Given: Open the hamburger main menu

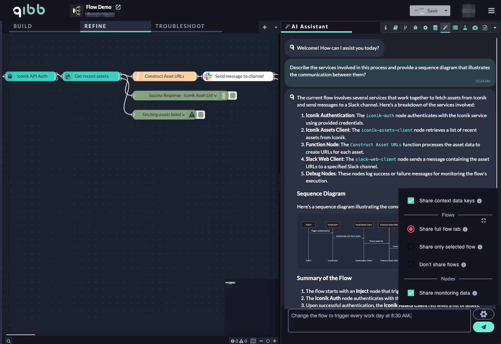Looking at the screenshot, I should click(491, 11).
